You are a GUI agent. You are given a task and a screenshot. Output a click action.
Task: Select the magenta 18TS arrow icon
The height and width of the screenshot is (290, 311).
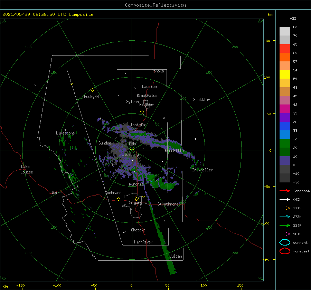pyautogui.click(x=285, y=234)
